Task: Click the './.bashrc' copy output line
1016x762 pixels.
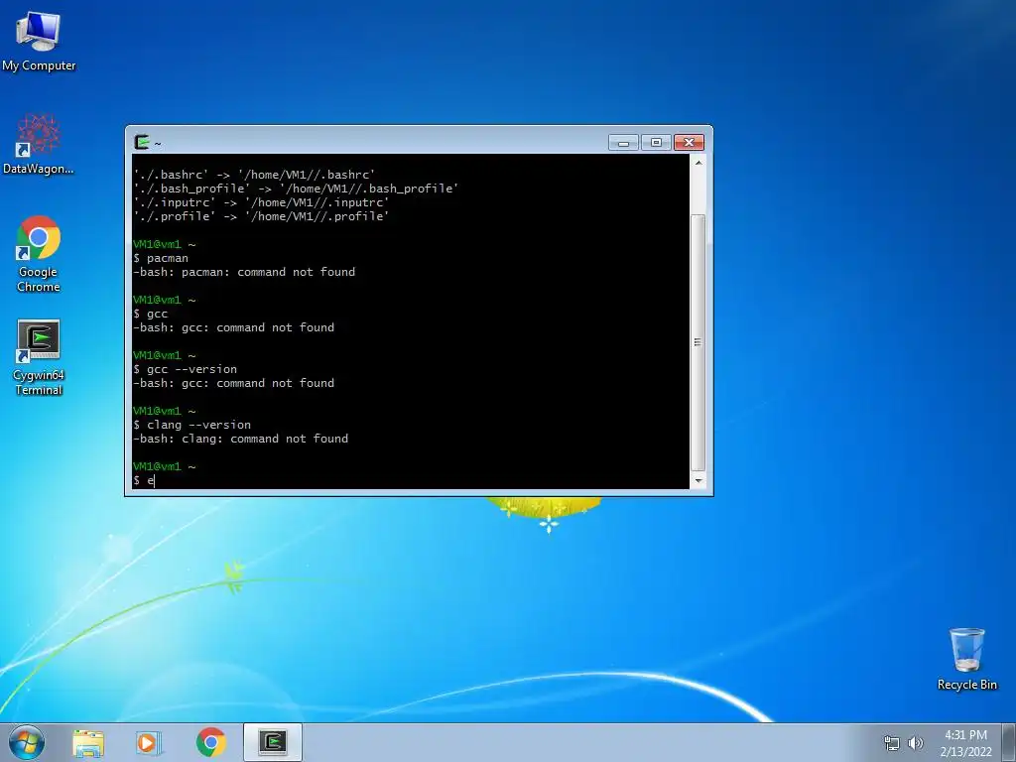Action: [x=254, y=175]
